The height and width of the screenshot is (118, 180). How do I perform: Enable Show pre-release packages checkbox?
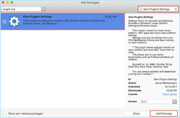(5, 113)
